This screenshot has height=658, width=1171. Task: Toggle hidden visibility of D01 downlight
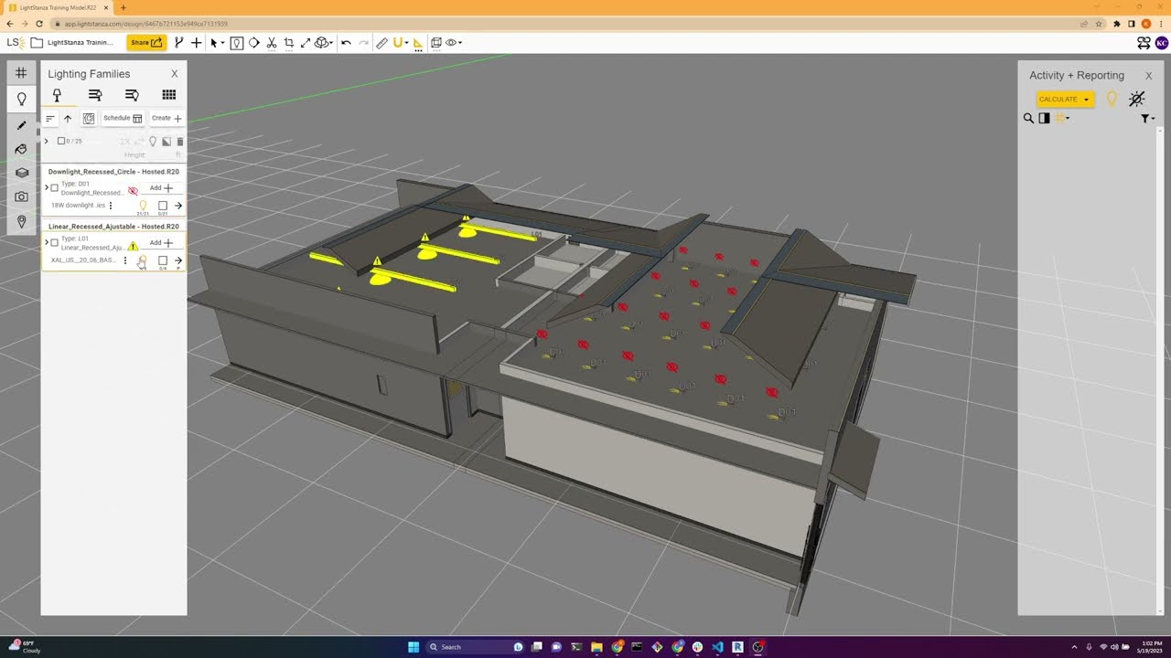[x=133, y=191]
